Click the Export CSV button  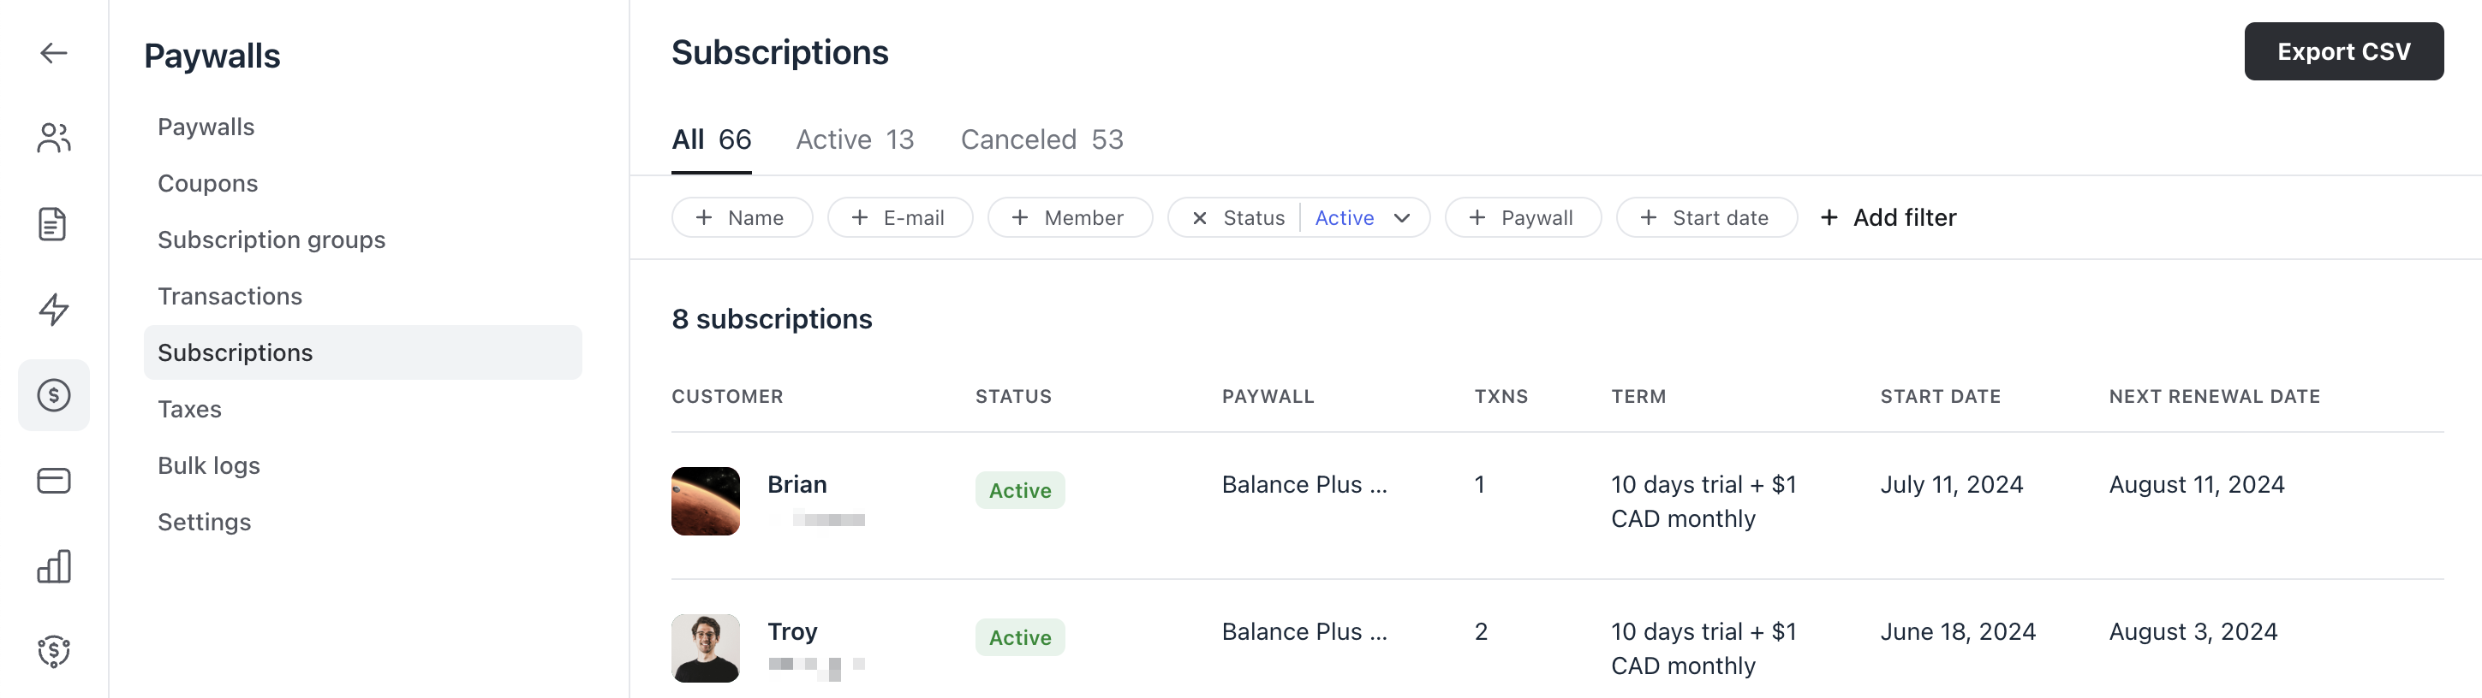click(2343, 51)
